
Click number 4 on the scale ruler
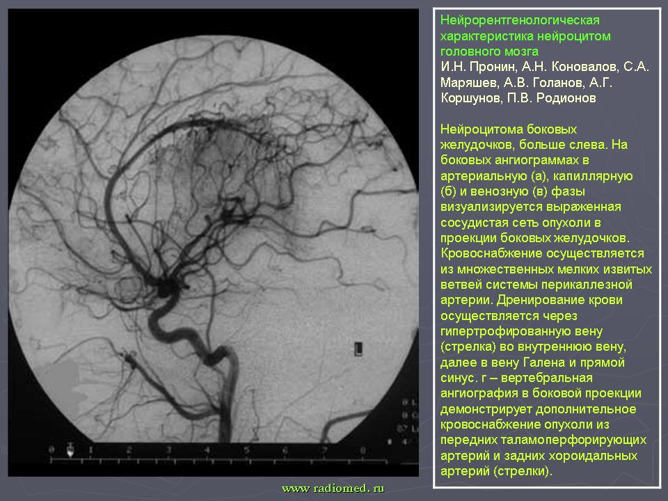click(208, 451)
